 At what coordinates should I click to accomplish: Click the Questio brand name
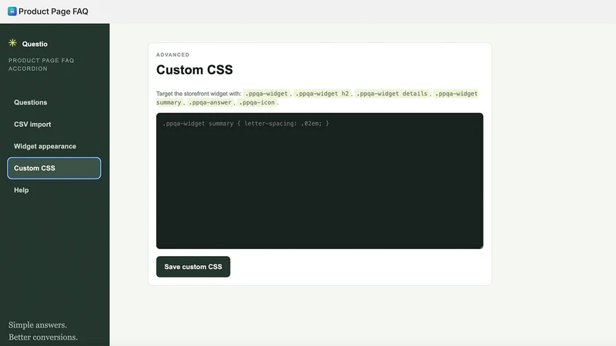(x=35, y=44)
